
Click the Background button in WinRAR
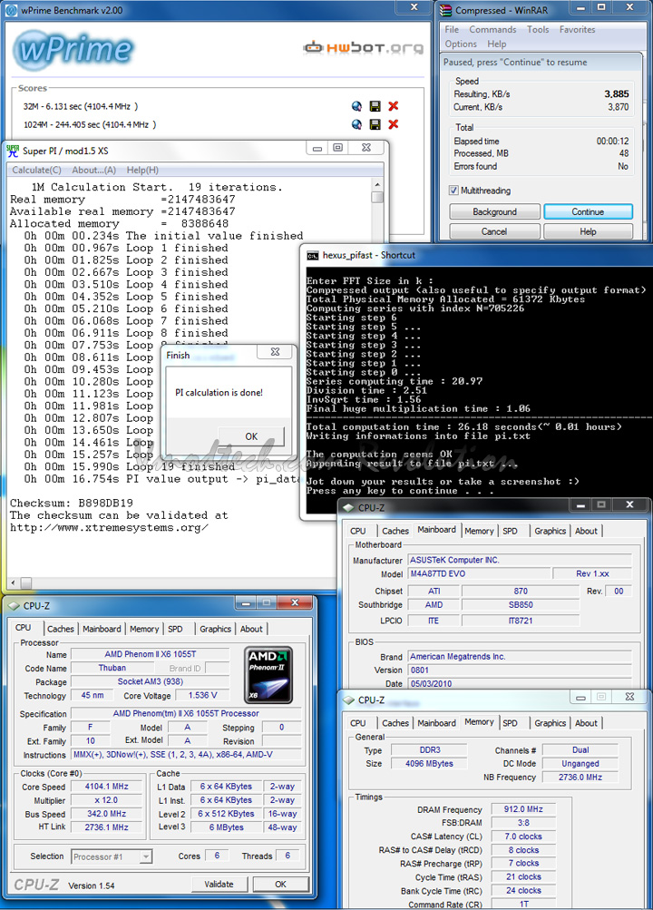click(x=494, y=211)
